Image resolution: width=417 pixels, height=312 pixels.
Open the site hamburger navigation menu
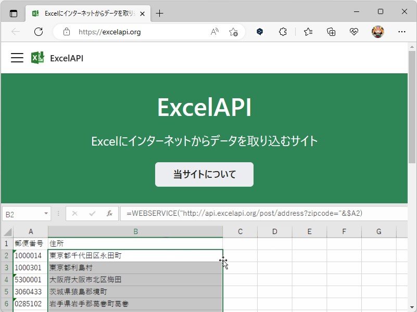(17, 57)
